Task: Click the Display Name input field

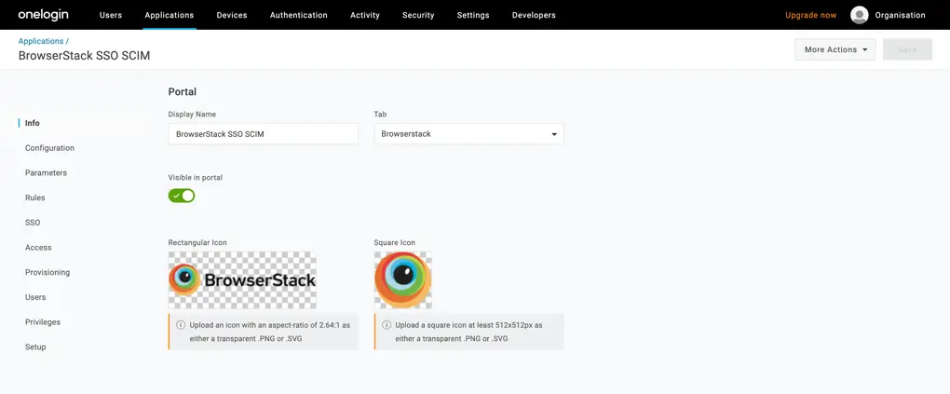Action: click(263, 134)
